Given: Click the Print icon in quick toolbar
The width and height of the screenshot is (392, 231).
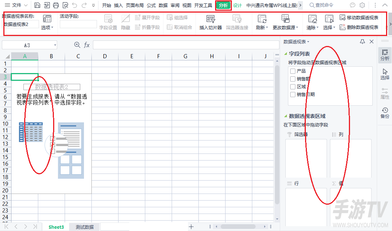Looking at the screenshot, I should pyautogui.click(x=56, y=5).
